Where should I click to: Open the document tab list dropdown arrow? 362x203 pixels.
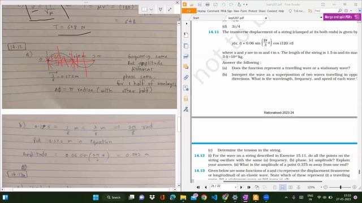click(321, 17)
